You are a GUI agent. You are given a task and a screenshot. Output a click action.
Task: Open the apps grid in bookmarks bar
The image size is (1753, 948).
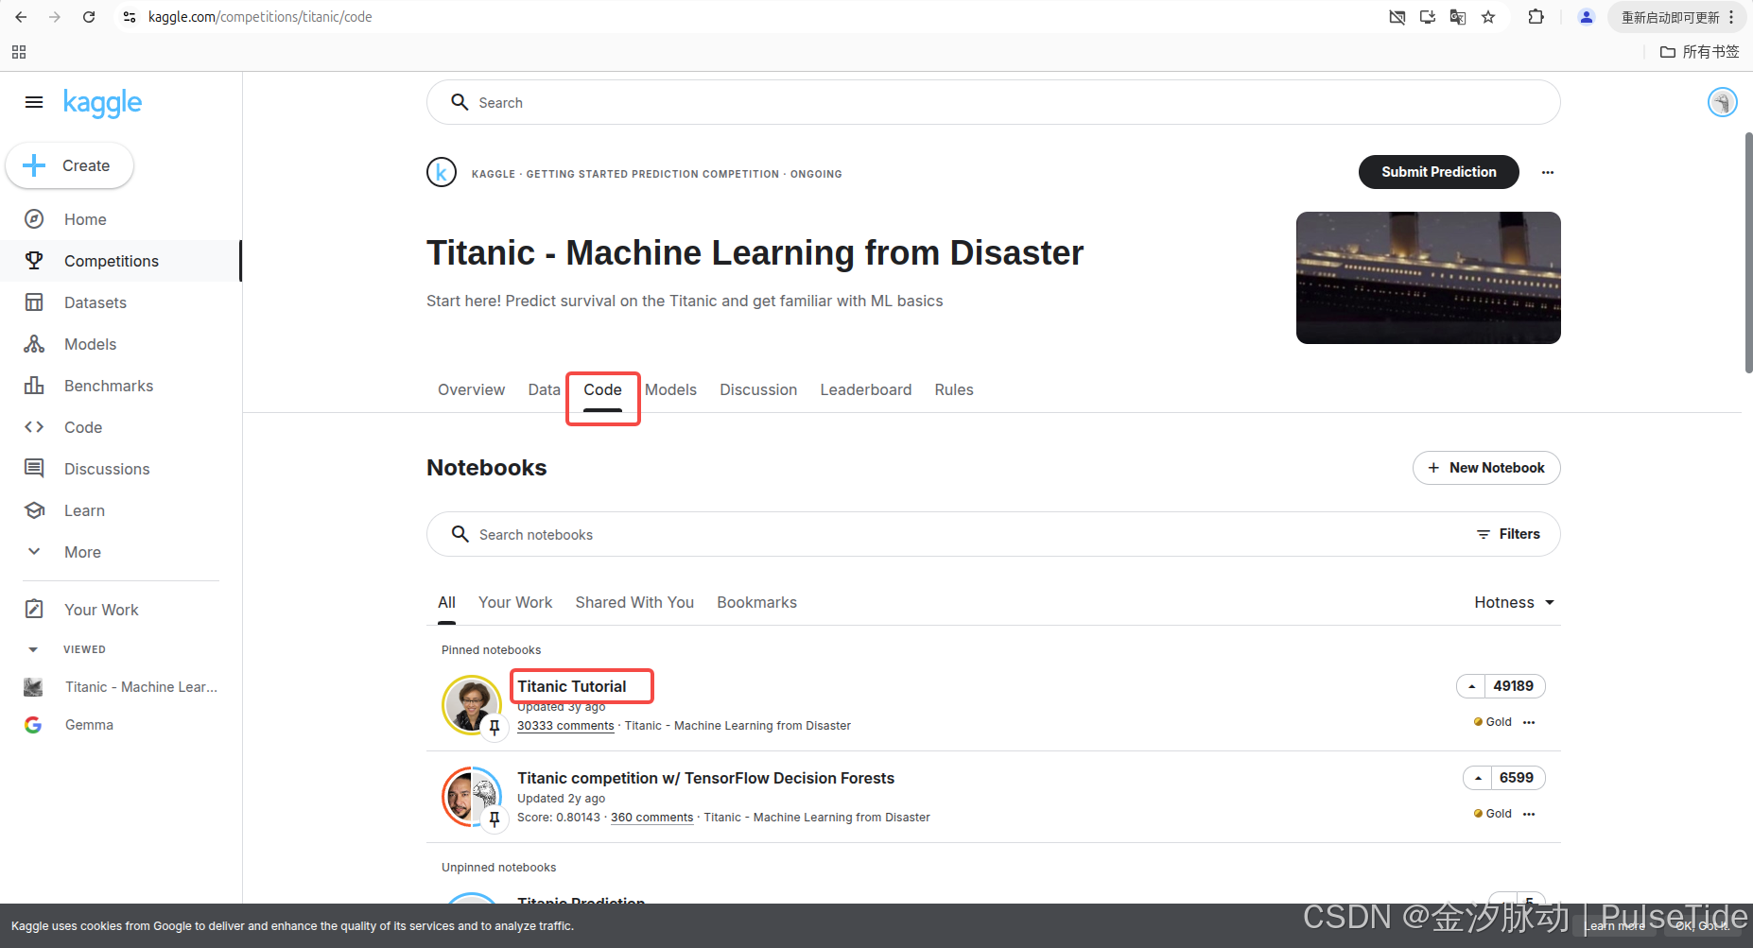pos(19,52)
